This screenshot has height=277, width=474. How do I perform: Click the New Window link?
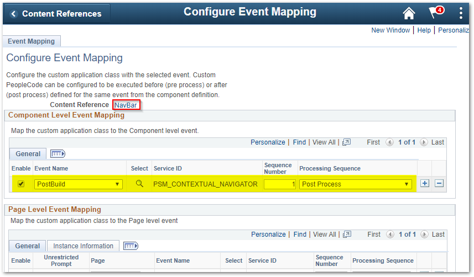(390, 30)
